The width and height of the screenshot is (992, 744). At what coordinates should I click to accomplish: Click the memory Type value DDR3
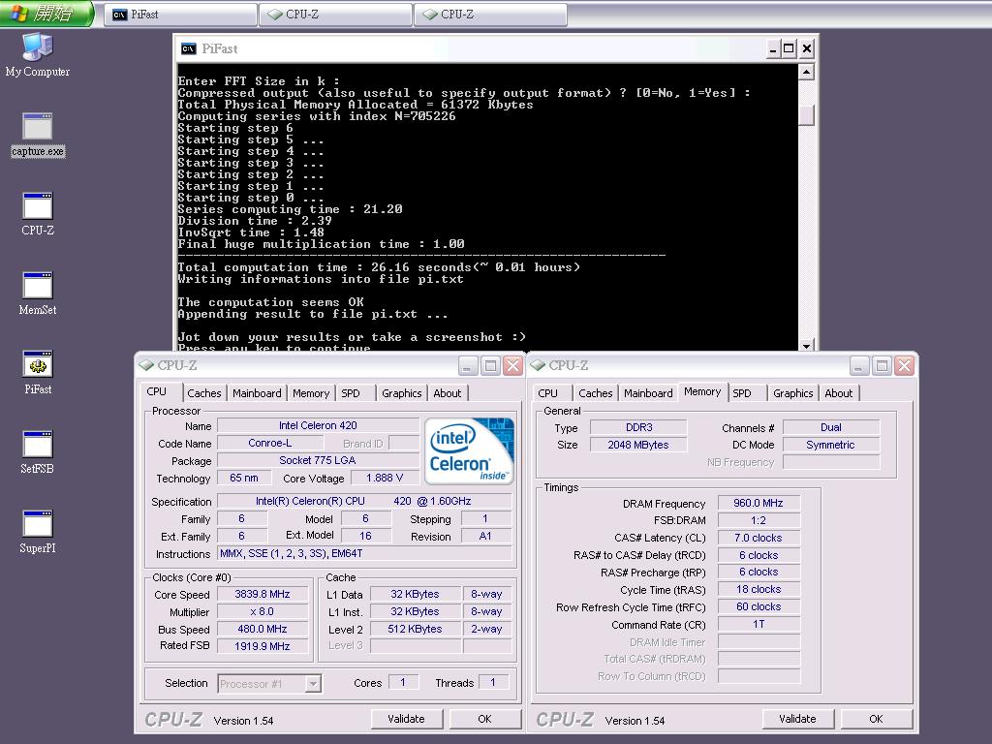tap(639, 427)
